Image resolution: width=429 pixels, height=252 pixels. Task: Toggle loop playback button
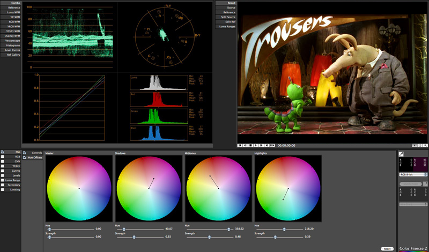pyautogui.click(x=272, y=145)
